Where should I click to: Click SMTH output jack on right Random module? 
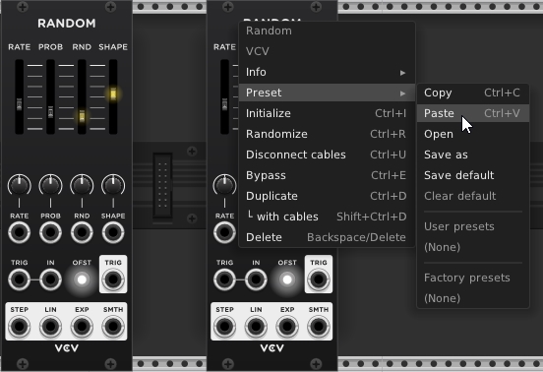[x=319, y=327]
